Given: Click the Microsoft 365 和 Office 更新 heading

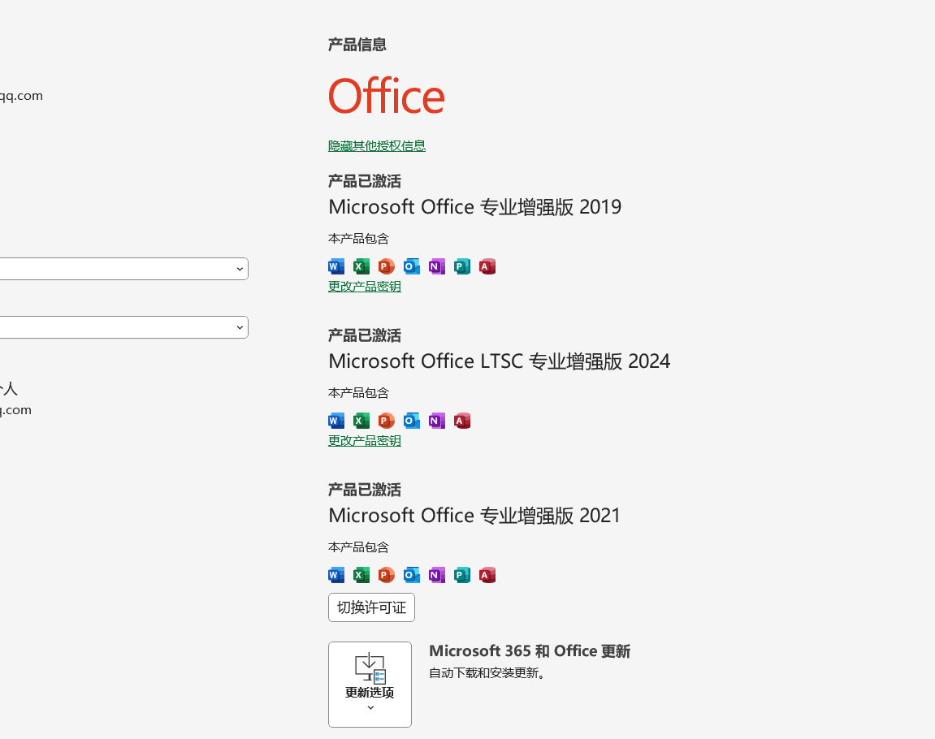Looking at the screenshot, I should click(x=529, y=651).
